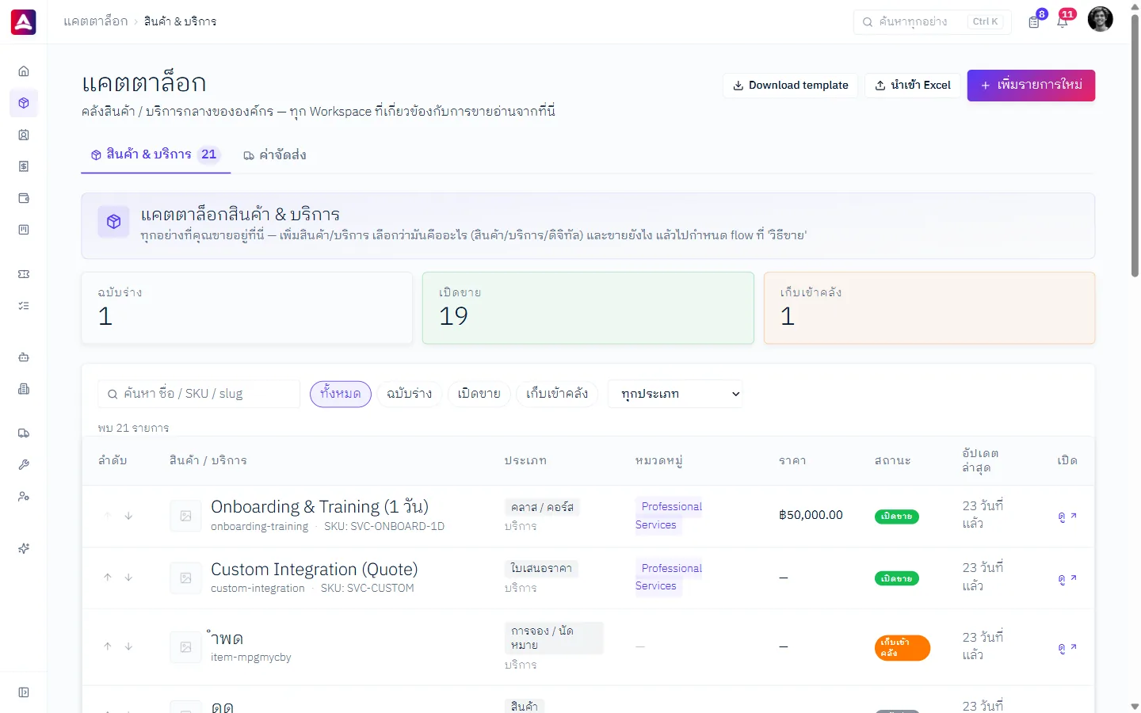This screenshot has height=713, width=1141.
Task: Open the wrench tools icon in sidebar
Action: 24,465
